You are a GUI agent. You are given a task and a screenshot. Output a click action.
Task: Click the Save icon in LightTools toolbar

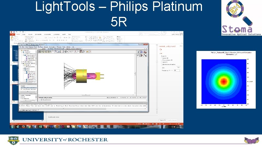[39, 52]
